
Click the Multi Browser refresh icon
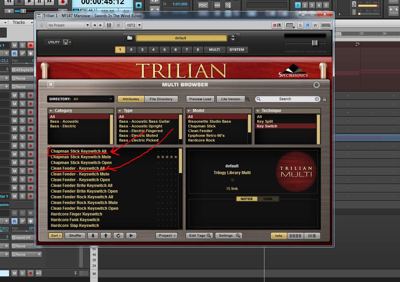tap(118, 236)
